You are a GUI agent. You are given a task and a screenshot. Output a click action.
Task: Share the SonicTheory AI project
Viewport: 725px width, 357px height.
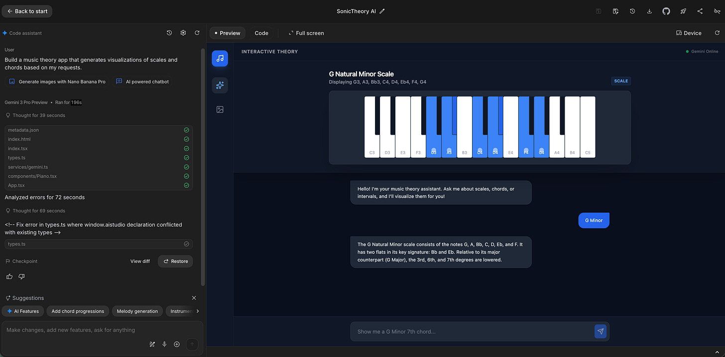coord(700,11)
